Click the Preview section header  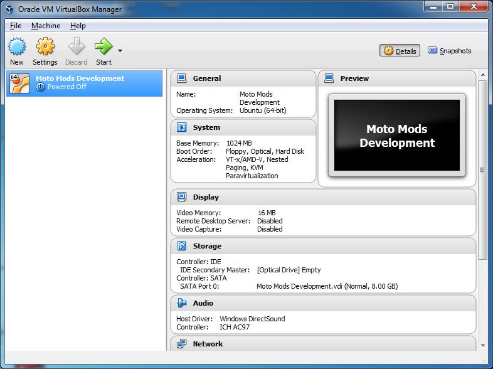(x=354, y=78)
